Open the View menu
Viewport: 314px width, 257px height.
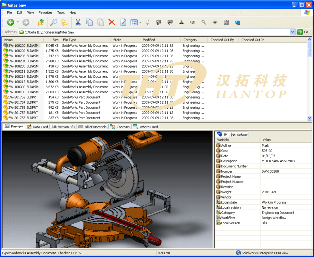tap(30, 12)
